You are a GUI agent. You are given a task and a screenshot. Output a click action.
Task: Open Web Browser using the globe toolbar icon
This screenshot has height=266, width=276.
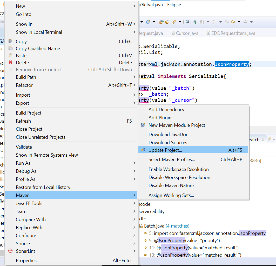tap(187, 21)
